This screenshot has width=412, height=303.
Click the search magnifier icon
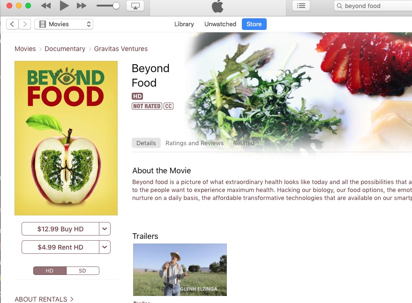339,6
